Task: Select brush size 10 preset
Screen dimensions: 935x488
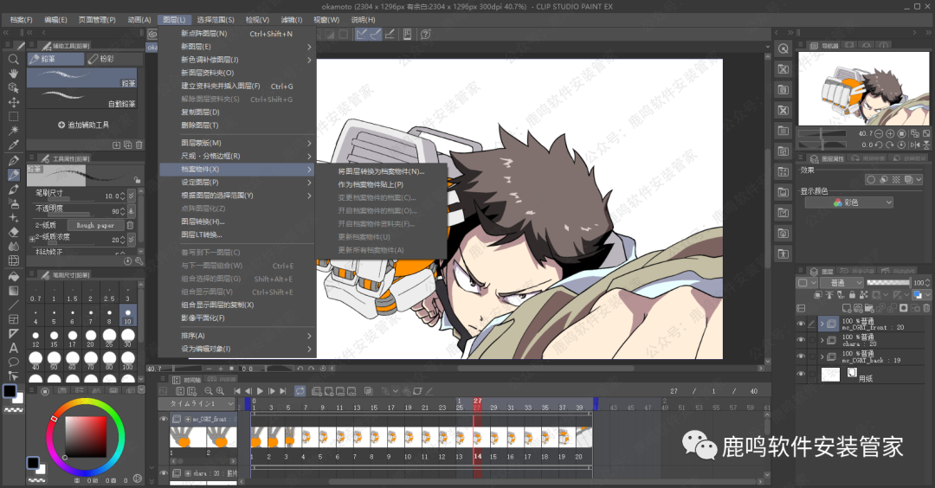Action: 128,313
